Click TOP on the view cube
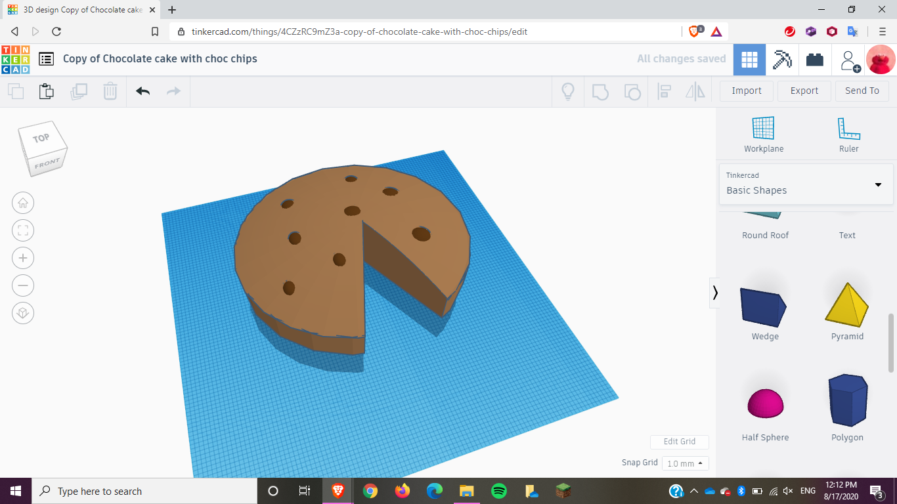Screen dimensions: 897x504 (40, 138)
